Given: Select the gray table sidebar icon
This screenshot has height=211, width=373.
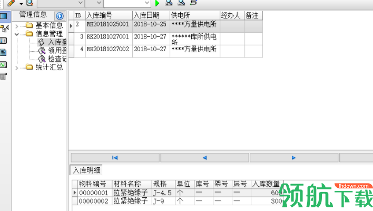Looking at the screenshot, I should (x=3, y=76).
